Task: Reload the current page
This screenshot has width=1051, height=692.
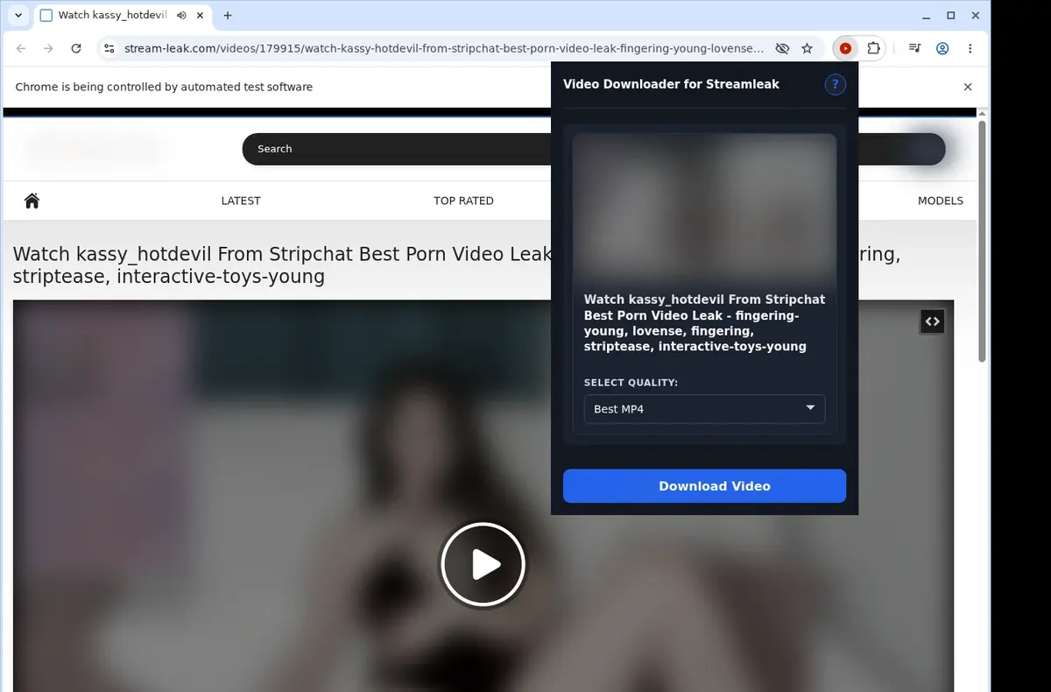Action: point(76,49)
